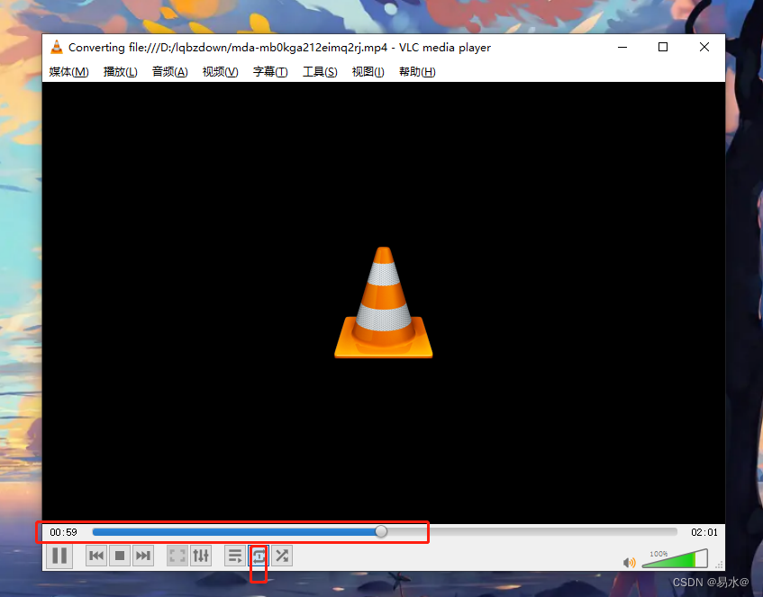Click the VLC cone icon in titlebar

coord(56,46)
